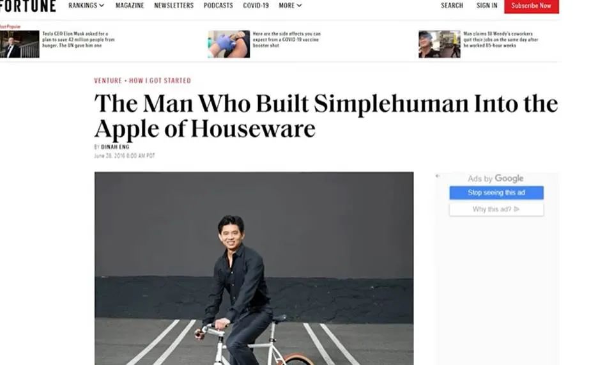Click the Subscribe Now button

(532, 6)
